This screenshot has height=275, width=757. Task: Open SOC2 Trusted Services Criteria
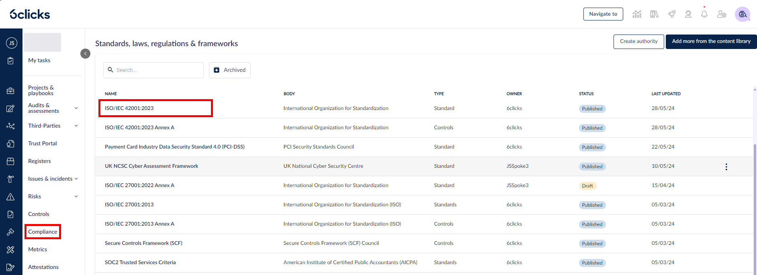140,262
